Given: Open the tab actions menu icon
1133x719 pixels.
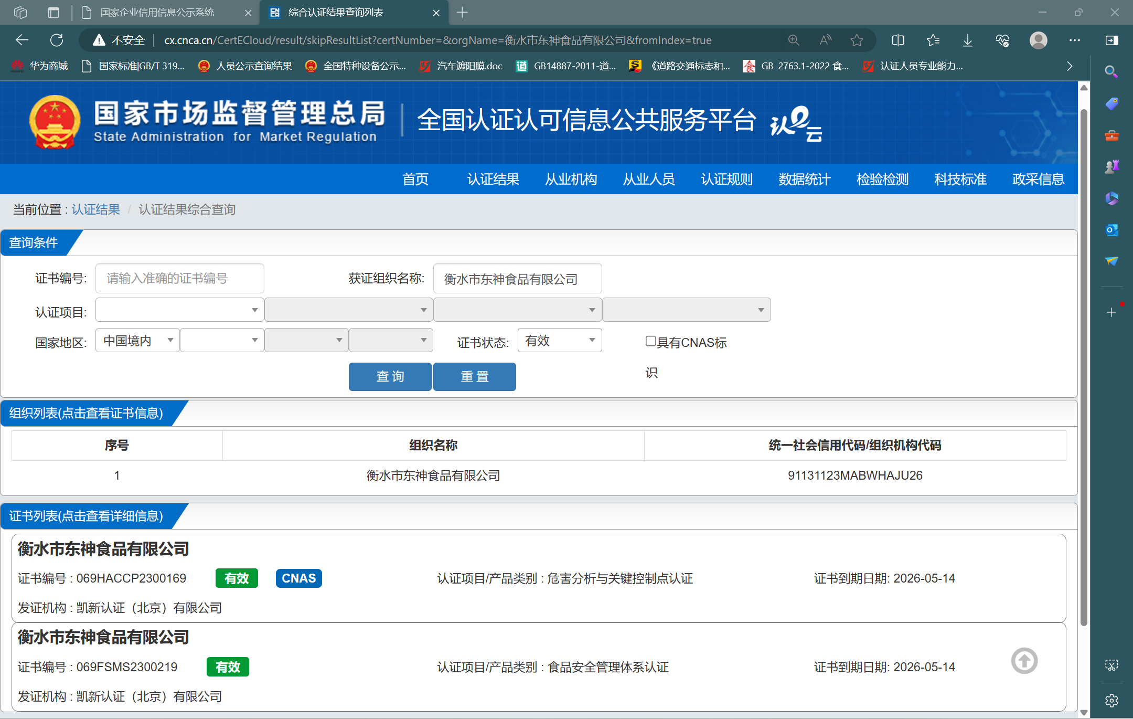Looking at the screenshot, I should pos(54,13).
